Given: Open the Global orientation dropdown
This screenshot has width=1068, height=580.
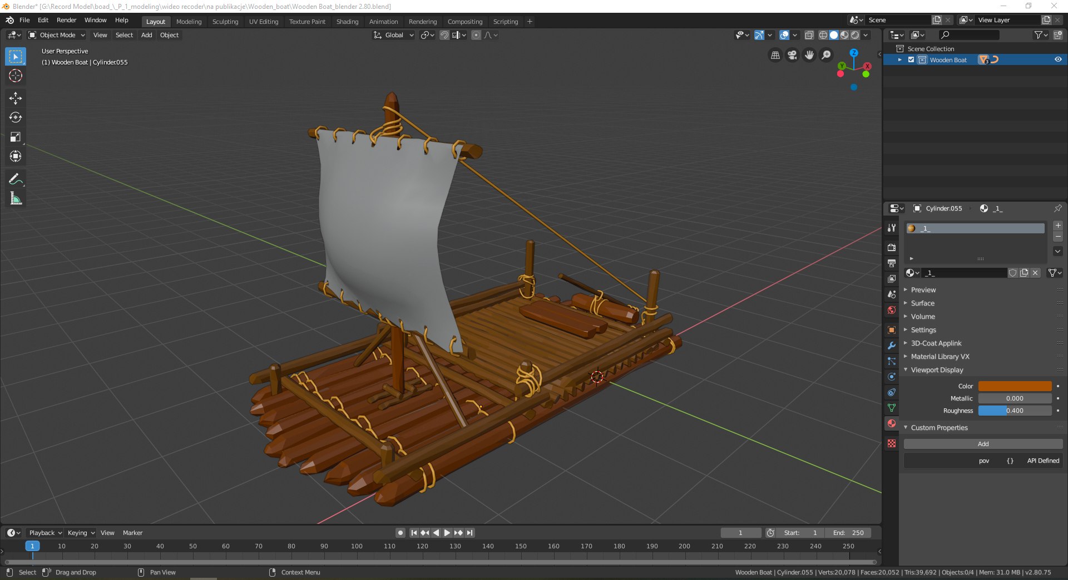Looking at the screenshot, I should pyautogui.click(x=393, y=35).
